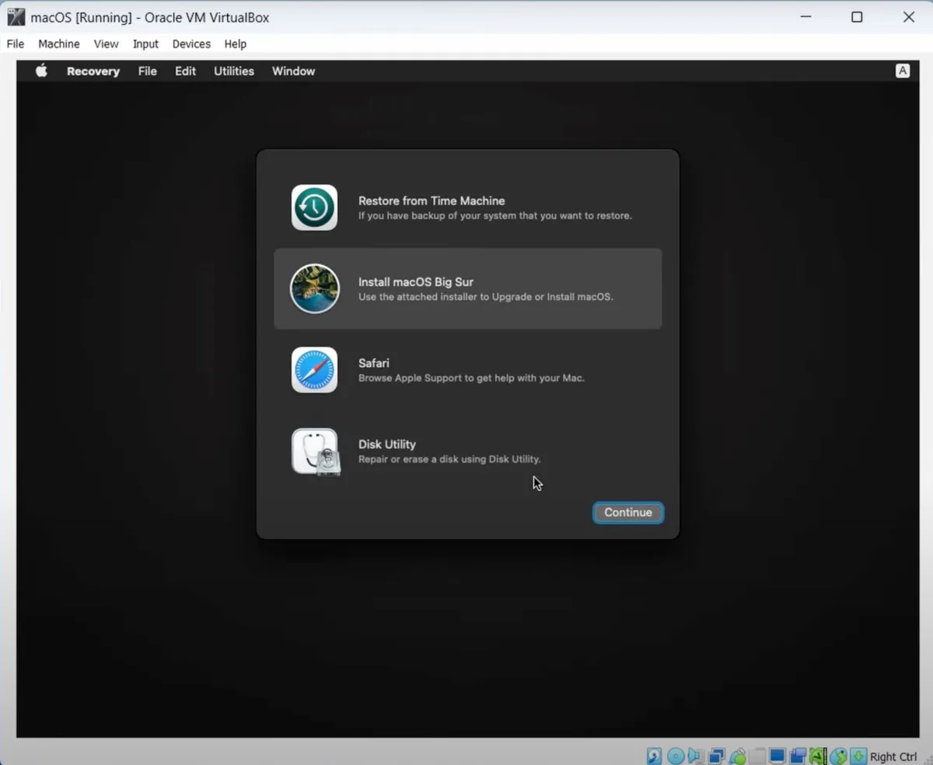
Task: Click 'Repair or erase a disk' description
Action: [x=449, y=459]
